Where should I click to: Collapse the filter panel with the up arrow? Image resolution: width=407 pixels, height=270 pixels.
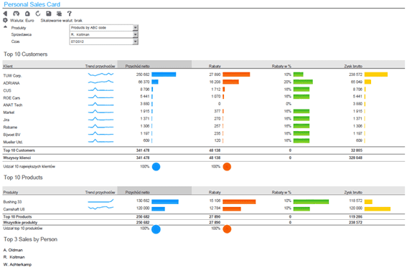point(5,27)
